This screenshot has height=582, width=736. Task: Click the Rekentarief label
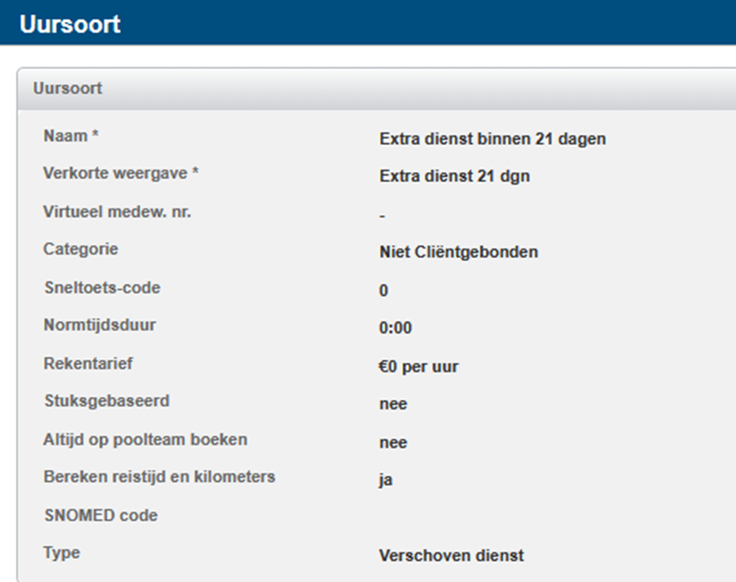click(x=87, y=363)
